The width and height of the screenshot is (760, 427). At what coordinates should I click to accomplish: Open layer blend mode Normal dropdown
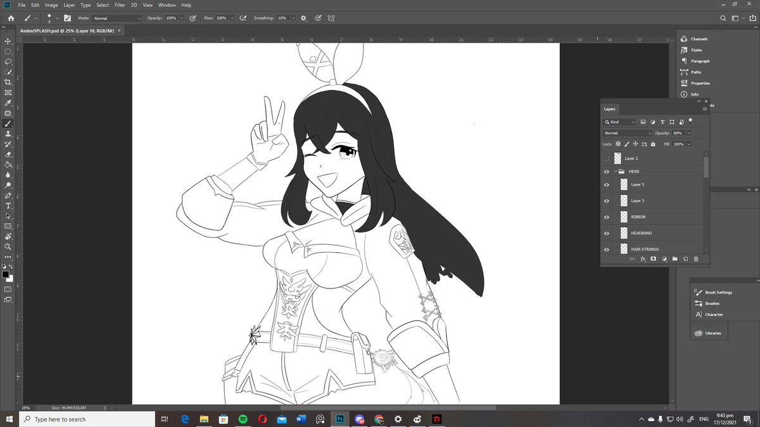(628, 133)
